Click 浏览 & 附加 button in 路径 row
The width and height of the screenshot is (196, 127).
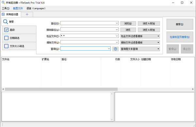(x=149, y=24)
